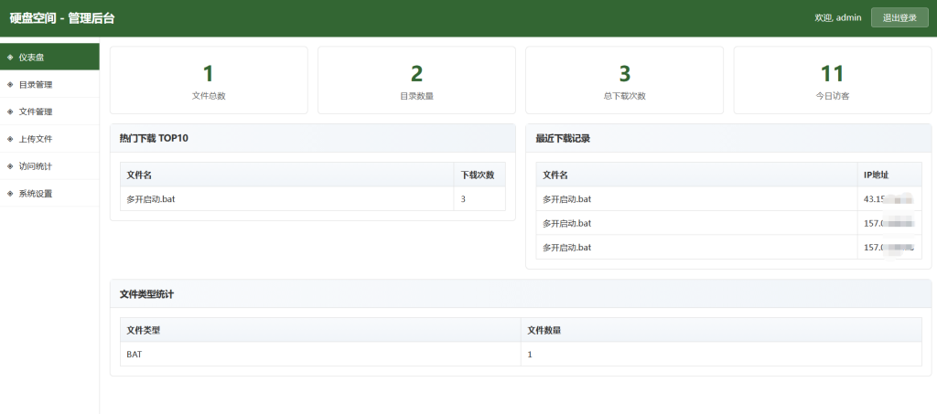
Task: Open the 系统设置 sidebar entry
Action: [36, 194]
